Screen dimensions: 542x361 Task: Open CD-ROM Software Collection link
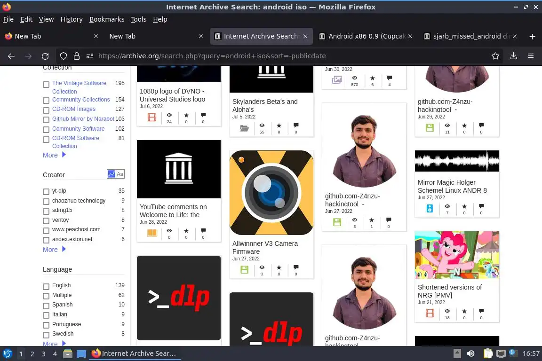click(76, 142)
